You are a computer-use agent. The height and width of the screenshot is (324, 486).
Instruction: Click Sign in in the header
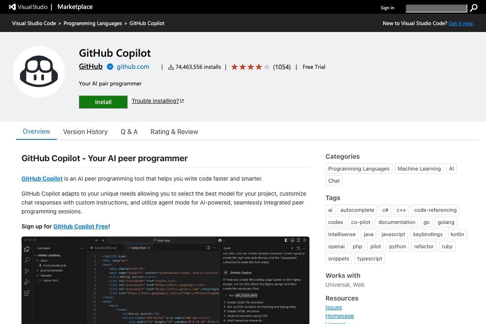(x=387, y=8)
